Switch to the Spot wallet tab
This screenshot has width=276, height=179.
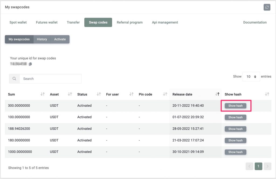coord(18,22)
